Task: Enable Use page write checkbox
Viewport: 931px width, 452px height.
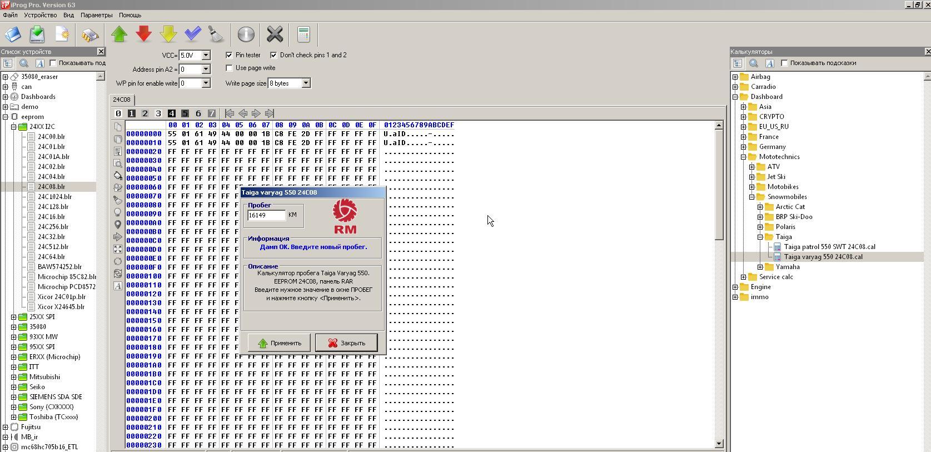Action: pyautogui.click(x=229, y=68)
